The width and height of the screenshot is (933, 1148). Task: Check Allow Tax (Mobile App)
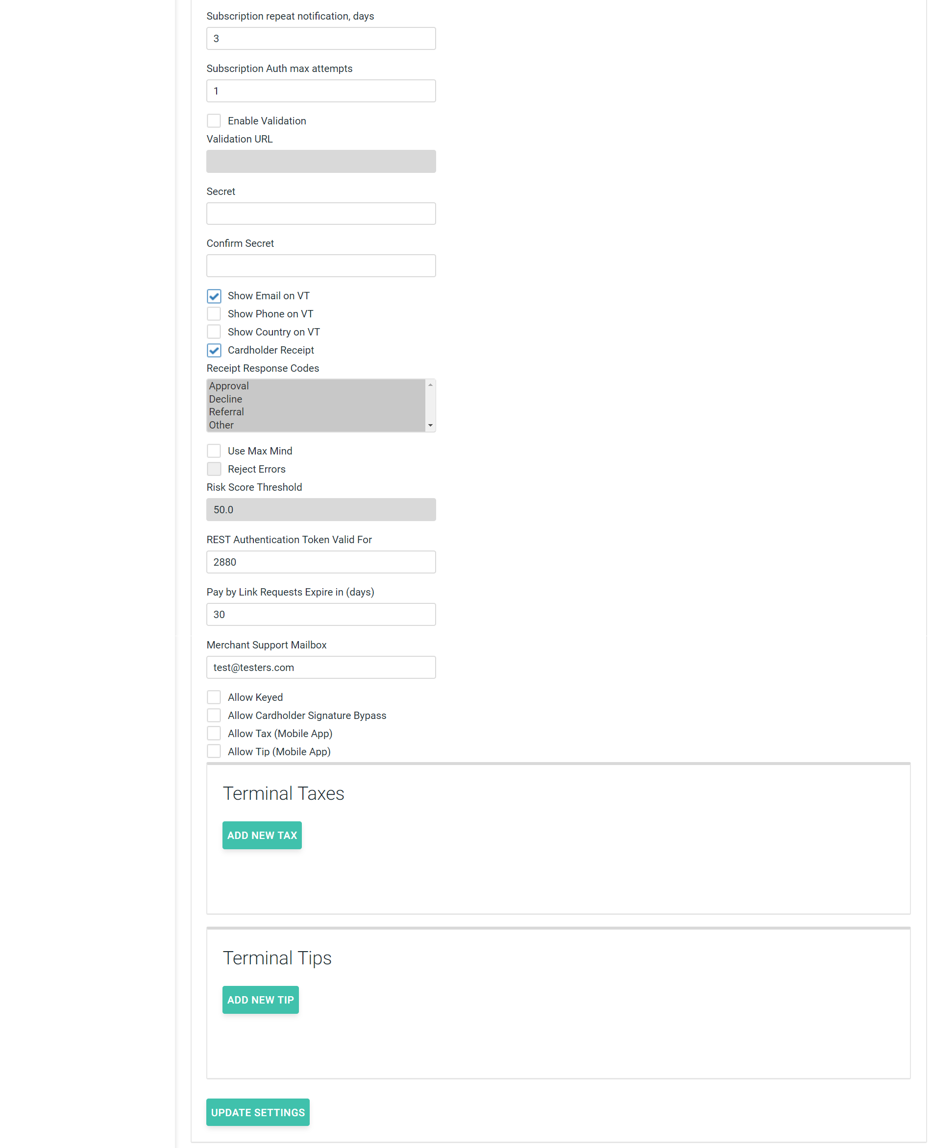pyautogui.click(x=214, y=733)
